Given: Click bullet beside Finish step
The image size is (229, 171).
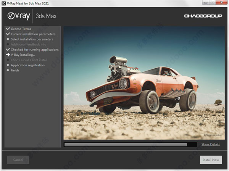Looking at the screenshot, I should (x=8, y=70).
